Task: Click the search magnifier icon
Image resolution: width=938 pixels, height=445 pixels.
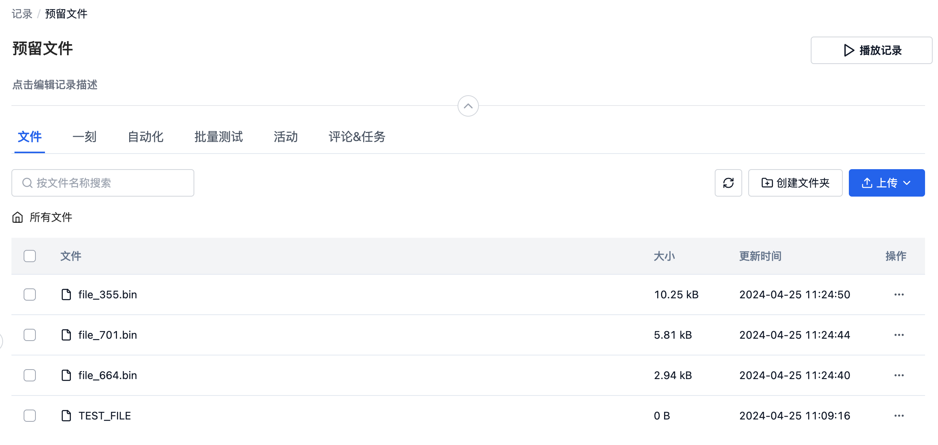Action: 27,183
